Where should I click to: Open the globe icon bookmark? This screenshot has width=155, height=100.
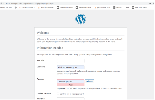[16, 7]
